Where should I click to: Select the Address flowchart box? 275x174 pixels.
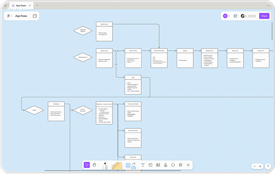(185, 58)
